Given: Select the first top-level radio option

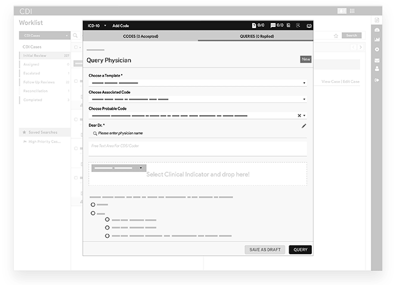Looking at the screenshot, I should 93,205.
